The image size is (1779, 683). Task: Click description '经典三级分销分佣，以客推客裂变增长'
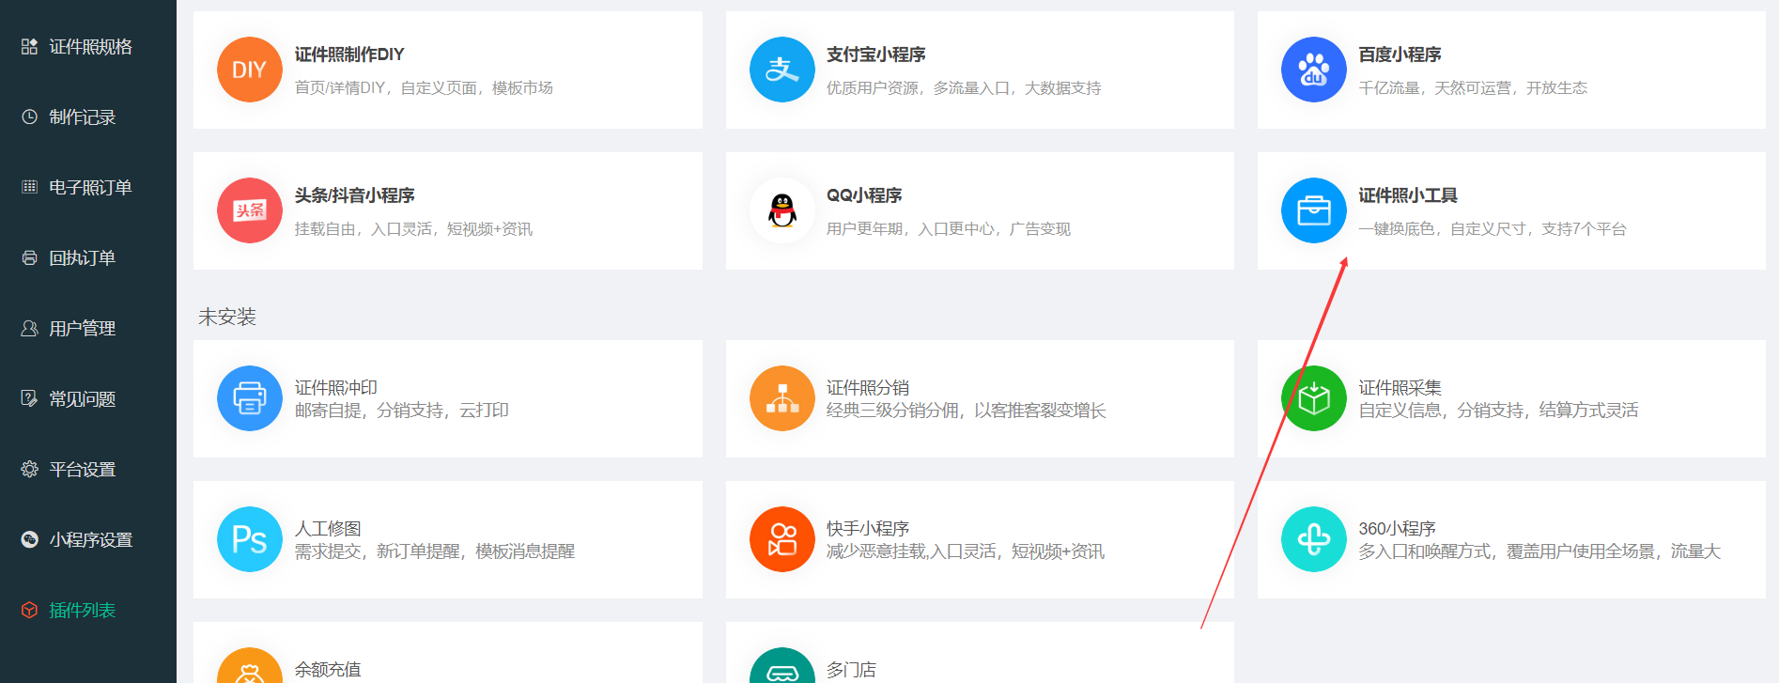click(967, 411)
